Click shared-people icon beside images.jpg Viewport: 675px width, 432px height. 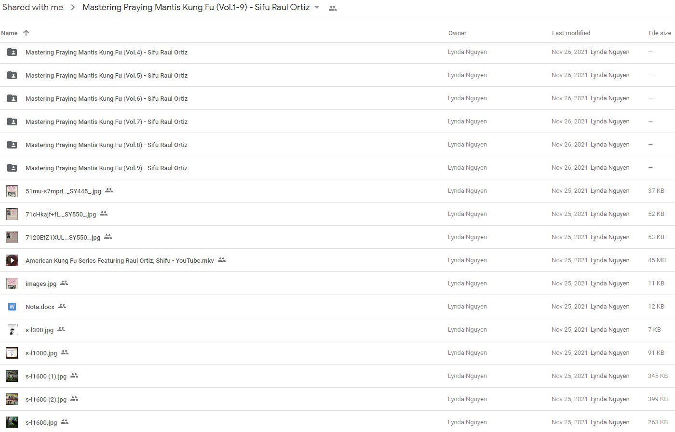[x=64, y=283]
